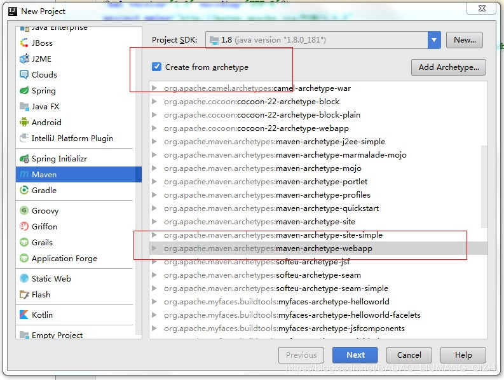Click the Kotlin K icon

coord(24,315)
